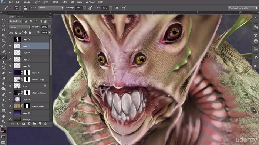Select the Path Selection tool
This screenshot has height=145, width=259.
(x=3, y=105)
